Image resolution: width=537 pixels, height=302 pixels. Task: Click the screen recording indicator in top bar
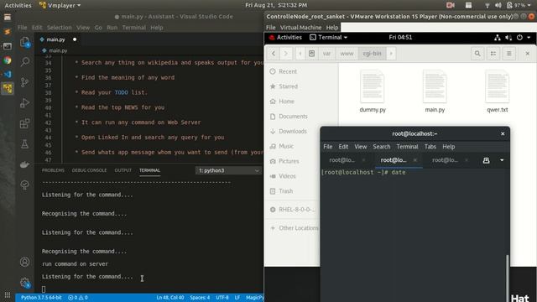tap(450, 5)
